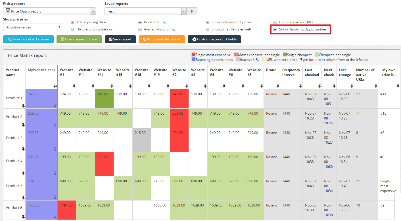This screenshot has width=401, height=221.
Task: Click the 110.00 single cheapest cell
Action: coord(105,99)
